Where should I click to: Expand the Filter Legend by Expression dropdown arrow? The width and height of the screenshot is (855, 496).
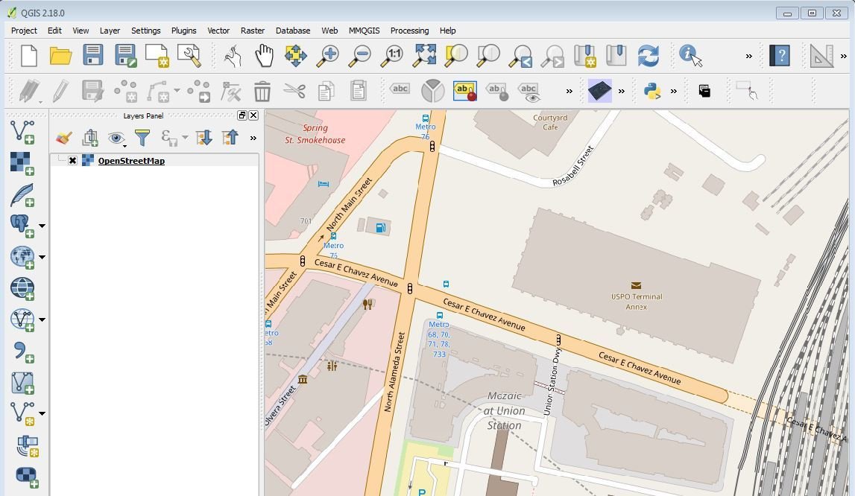pos(185,137)
